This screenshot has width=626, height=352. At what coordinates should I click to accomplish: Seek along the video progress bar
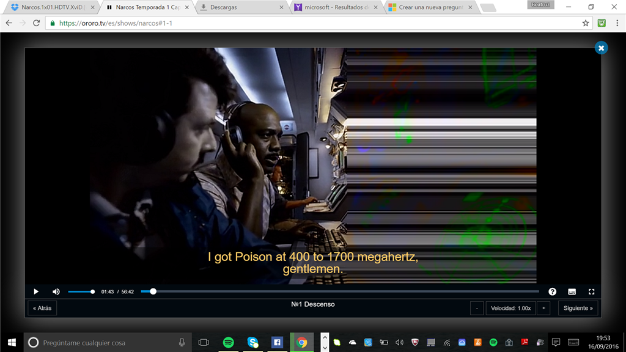click(340, 291)
